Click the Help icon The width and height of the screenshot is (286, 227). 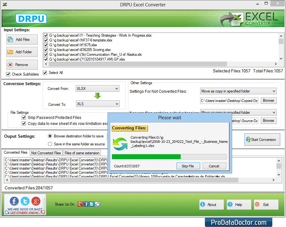pyautogui.click(x=230, y=204)
